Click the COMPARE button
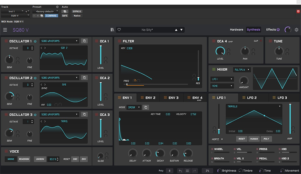The height and width of the screenshot is (174, 301). click(x=51, y=16)
